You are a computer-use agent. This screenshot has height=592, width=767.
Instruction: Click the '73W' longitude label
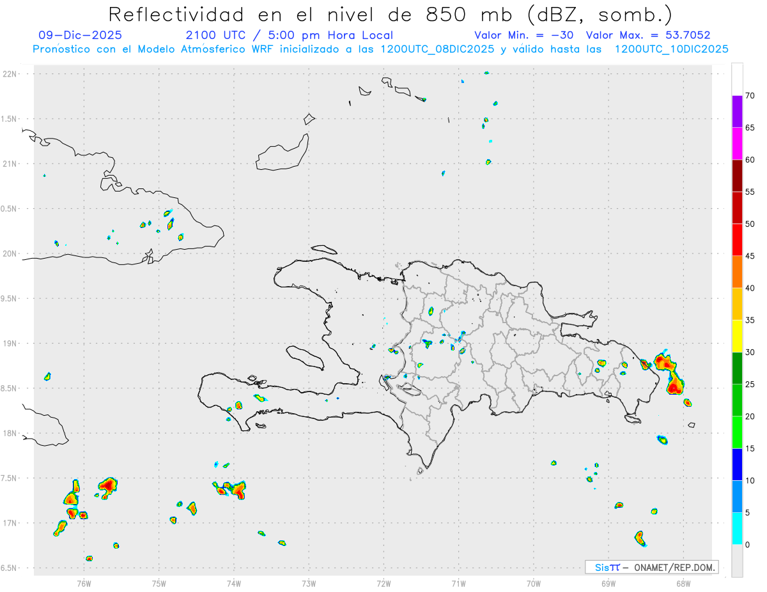[309, 583]
